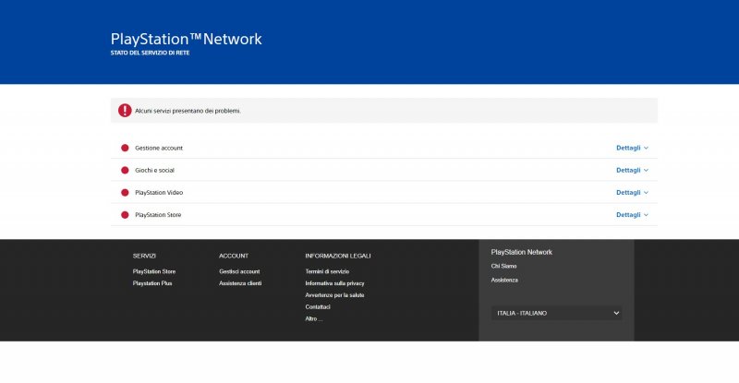Open Termini di servizio link
Image resolution: width=739 pixels, height=383 pixels.
327,271
